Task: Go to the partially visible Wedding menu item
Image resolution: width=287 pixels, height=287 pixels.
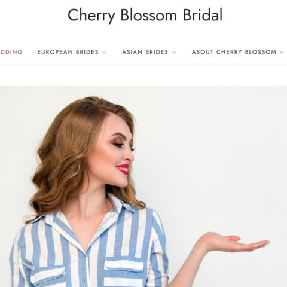Action: [11, 52]
